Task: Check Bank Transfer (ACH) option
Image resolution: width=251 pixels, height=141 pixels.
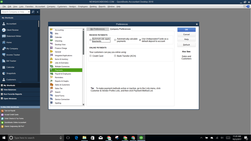Action: coord(115,56)
